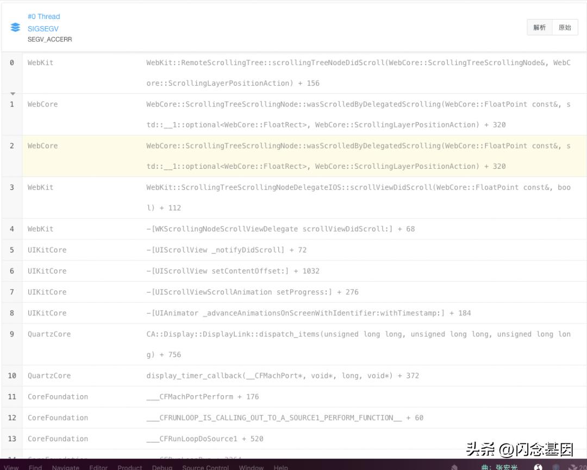This screenshot has height=470, width=587.
Task: Select the UIScrollView _notifyDidScroll frame row
Action: 217,250
